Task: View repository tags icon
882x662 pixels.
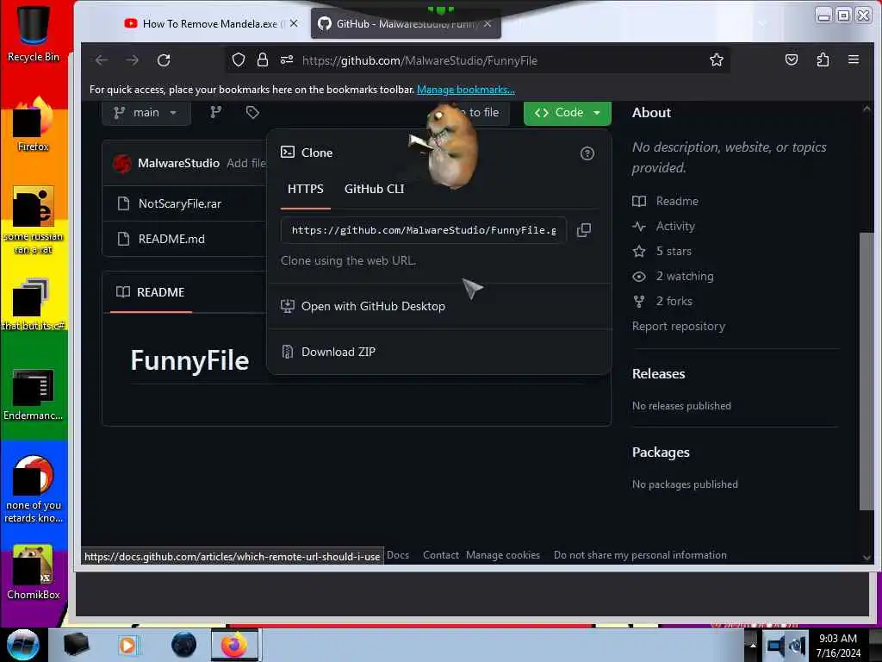Action: coord(252,113)
